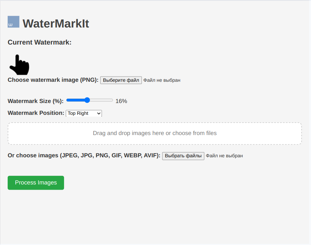Click the 16% size value label
The width and height of the screenshot is (311, 245).
click(x=122, y=101)
